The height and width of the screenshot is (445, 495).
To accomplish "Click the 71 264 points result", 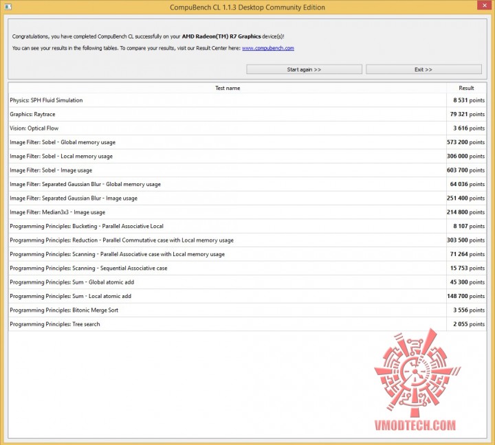I will [467, 254].
